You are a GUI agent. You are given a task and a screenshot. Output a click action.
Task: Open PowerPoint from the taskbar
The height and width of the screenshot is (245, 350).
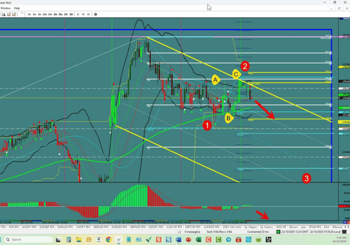click(188, 240)
